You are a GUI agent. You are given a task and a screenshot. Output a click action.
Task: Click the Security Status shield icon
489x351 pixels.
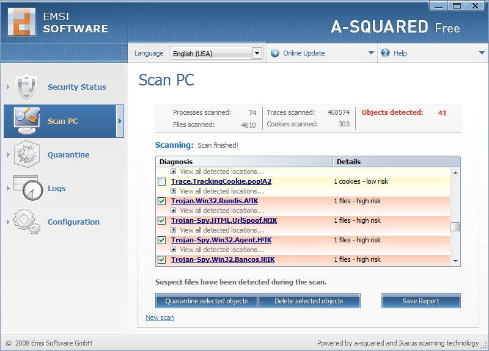pyautogui.click(x=26, y=87)
